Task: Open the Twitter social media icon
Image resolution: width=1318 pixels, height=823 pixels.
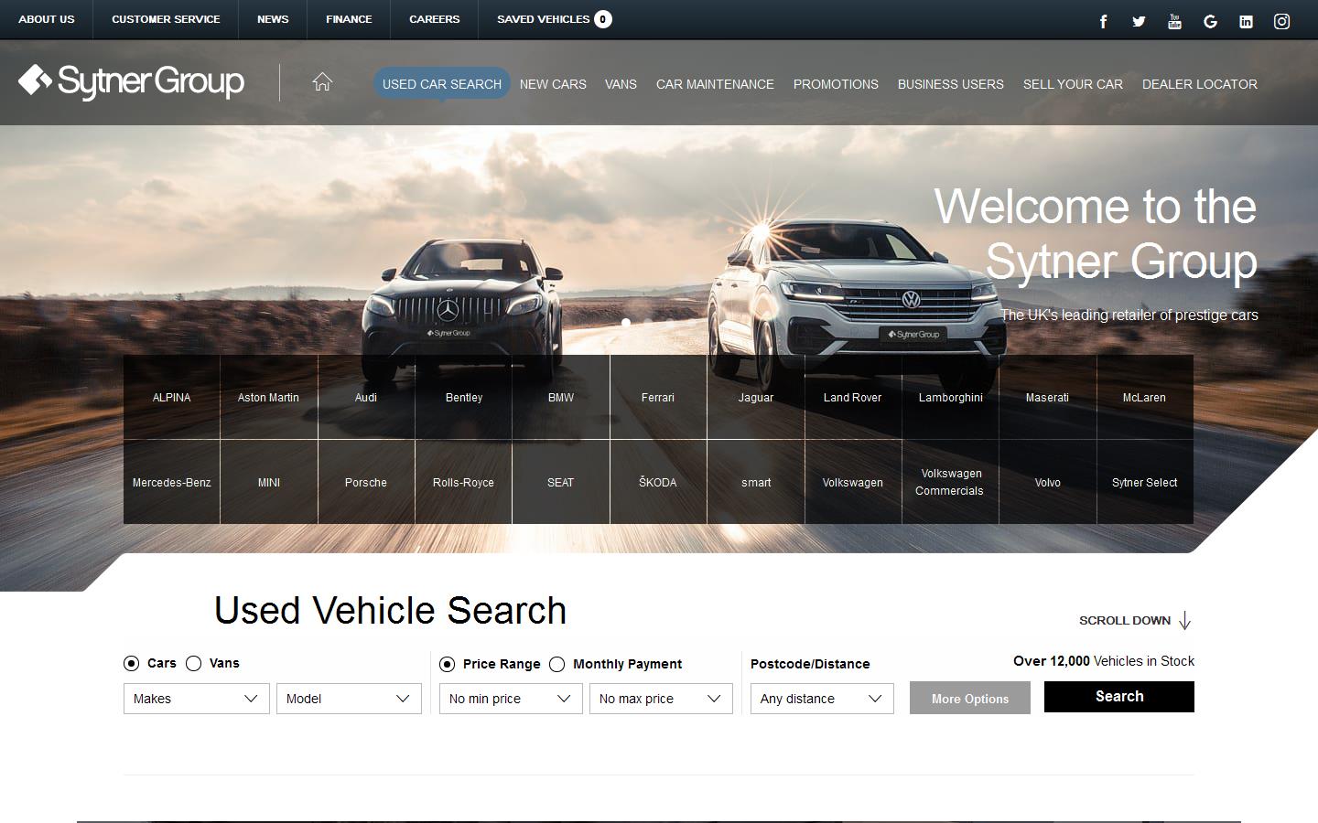Action: click(1138, 20)
